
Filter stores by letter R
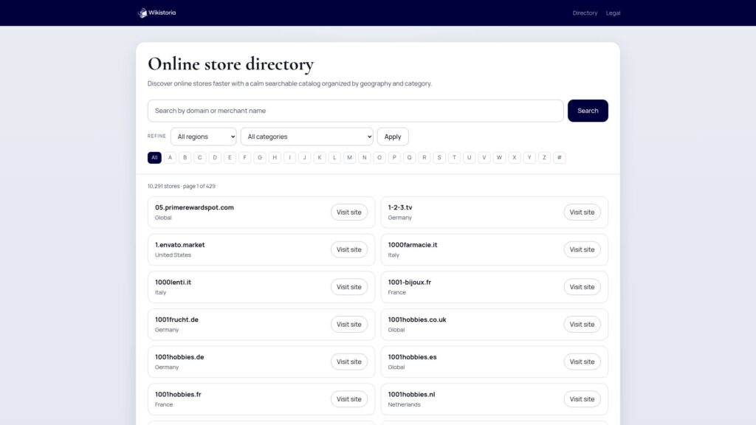click(x=424, y=158)
